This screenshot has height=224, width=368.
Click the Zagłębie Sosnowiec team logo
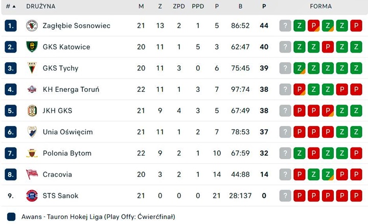[32, 26]
